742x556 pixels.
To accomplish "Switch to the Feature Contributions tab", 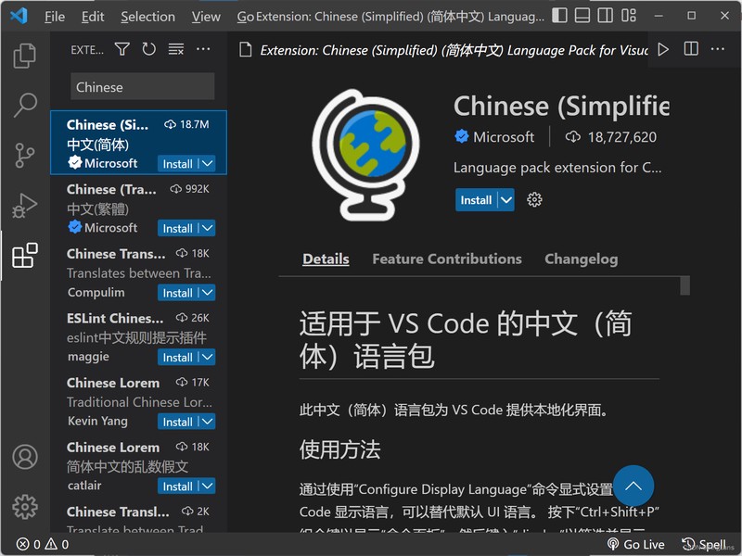I will pos(447,259).
